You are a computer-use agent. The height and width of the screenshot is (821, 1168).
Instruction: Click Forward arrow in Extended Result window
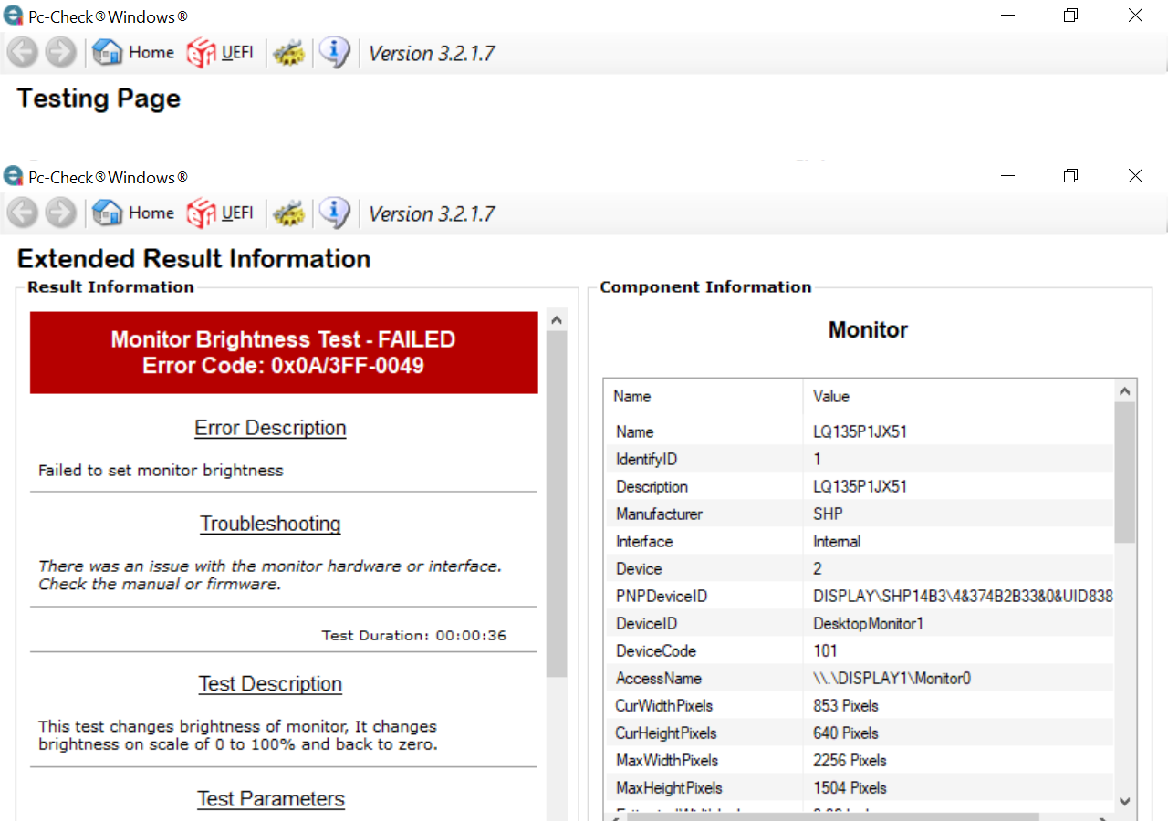pos(60,213)
